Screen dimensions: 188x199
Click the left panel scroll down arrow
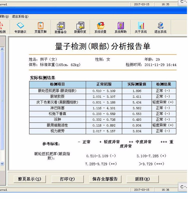[x=2, y=164]
